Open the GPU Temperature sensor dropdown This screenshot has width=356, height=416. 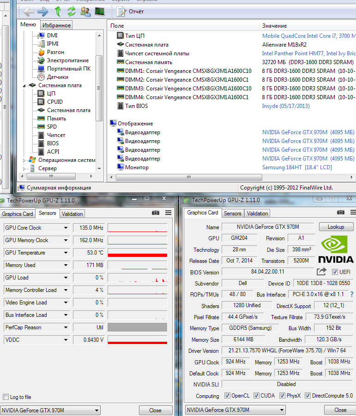(x=66, y=253)
